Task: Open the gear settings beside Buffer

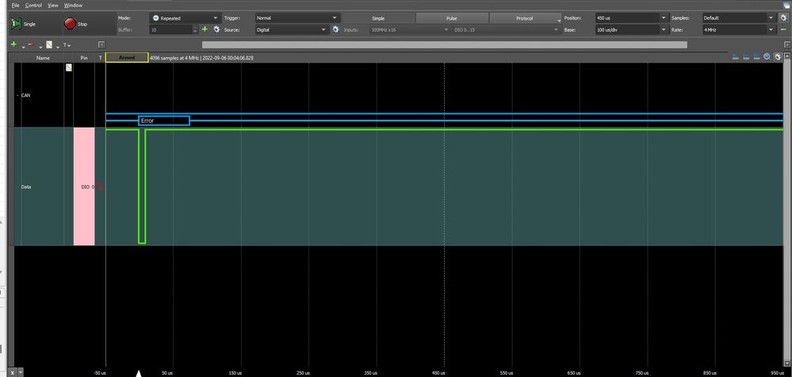Action: click(216, 30)
